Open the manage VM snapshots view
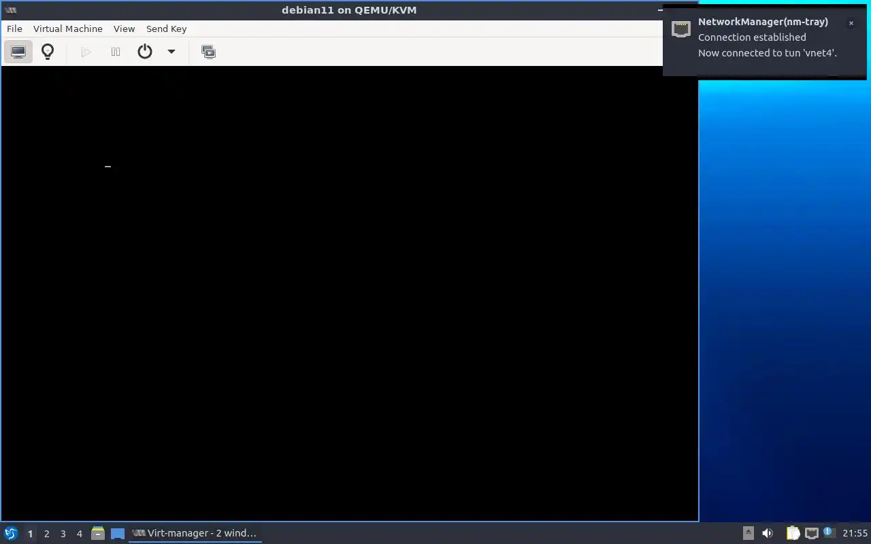This screenshot has width=871, height=544. (x=209, y=52)
